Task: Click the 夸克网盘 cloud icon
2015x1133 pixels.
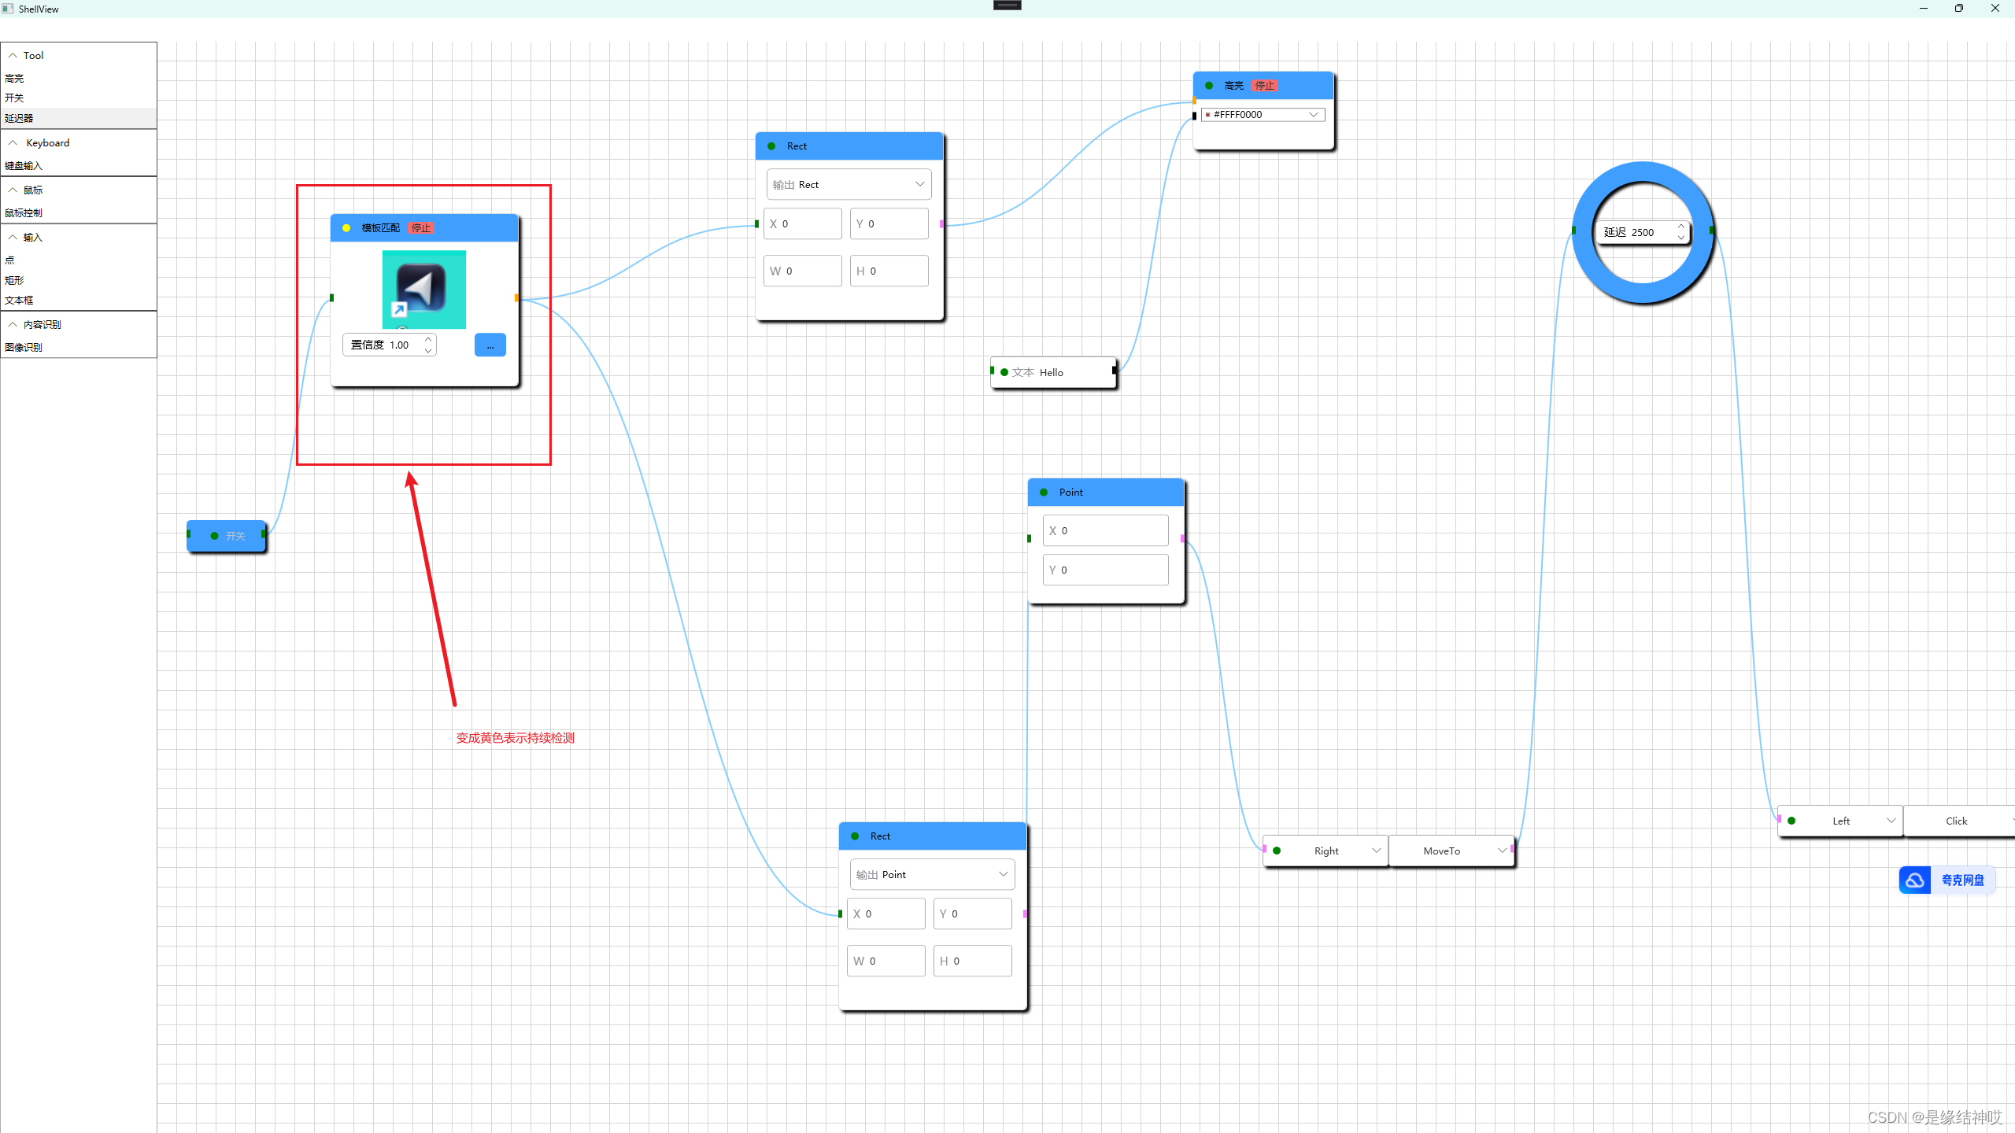Action: pos(1914,880)
